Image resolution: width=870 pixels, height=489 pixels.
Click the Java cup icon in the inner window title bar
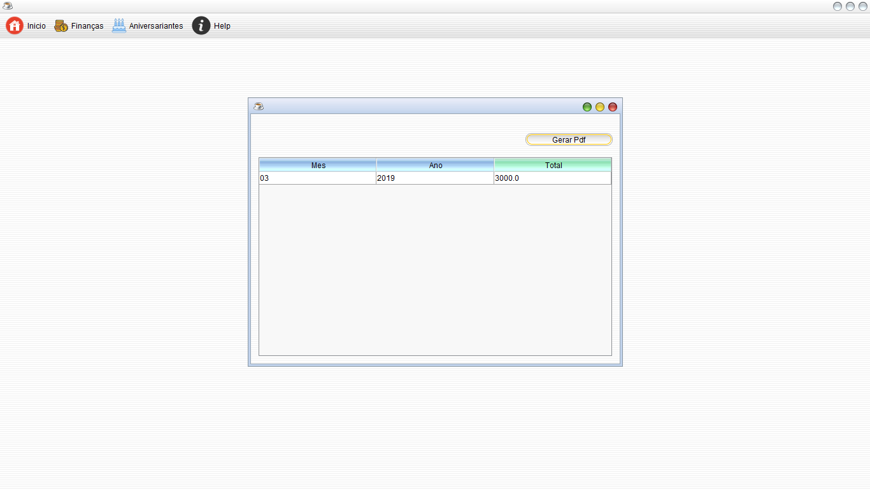click(259, 106)
